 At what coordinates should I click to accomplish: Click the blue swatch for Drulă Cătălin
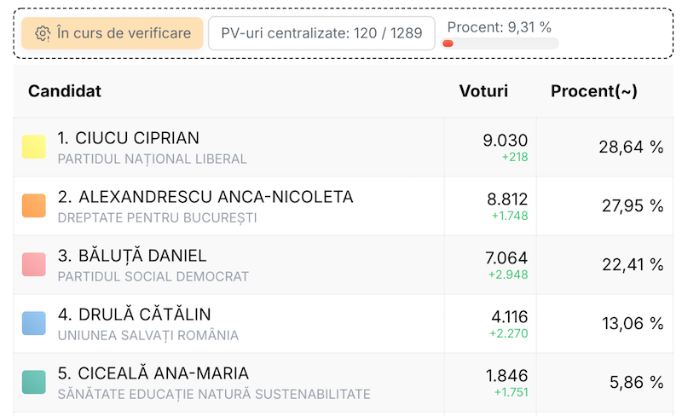(x=33, y=323)
